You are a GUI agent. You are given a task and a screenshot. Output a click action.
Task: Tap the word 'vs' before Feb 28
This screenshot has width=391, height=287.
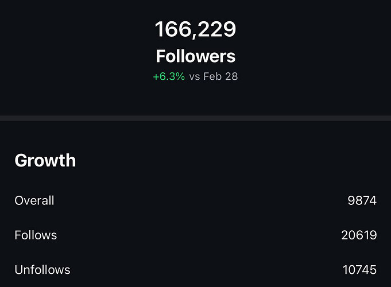pyautogui.click(x=195, y=77)
